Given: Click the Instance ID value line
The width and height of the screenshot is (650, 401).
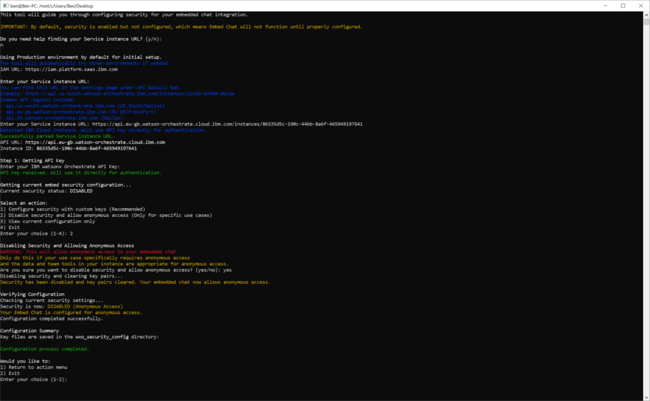Looking at the screenshot, I should tap(68, 148).
